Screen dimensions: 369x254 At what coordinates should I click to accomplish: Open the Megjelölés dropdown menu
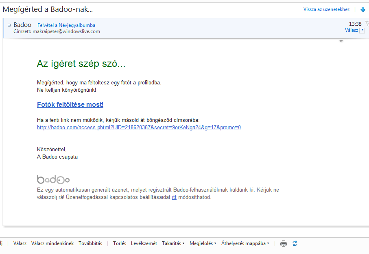[x=203, y=243]
